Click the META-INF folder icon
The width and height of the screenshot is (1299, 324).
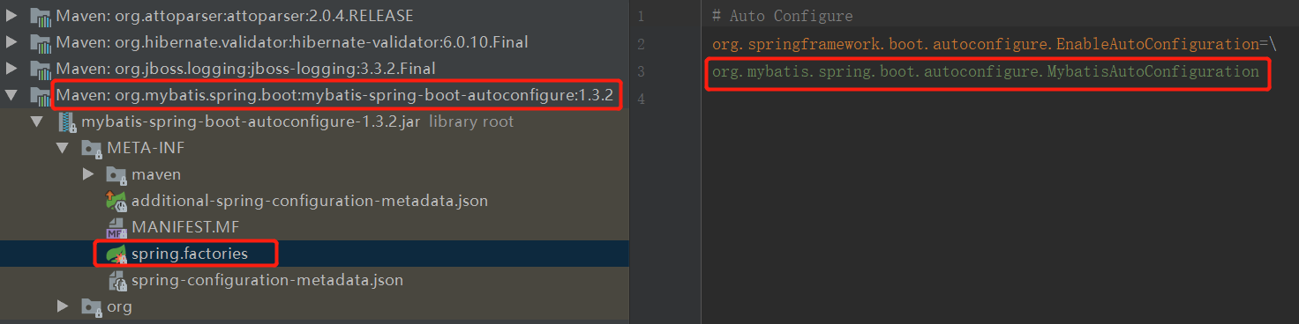click(x=92, y=148)
